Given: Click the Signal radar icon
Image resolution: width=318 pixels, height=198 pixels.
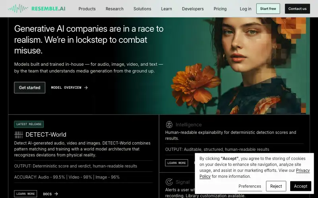Looking at the screenshot, I should click(x=169, y=182).
